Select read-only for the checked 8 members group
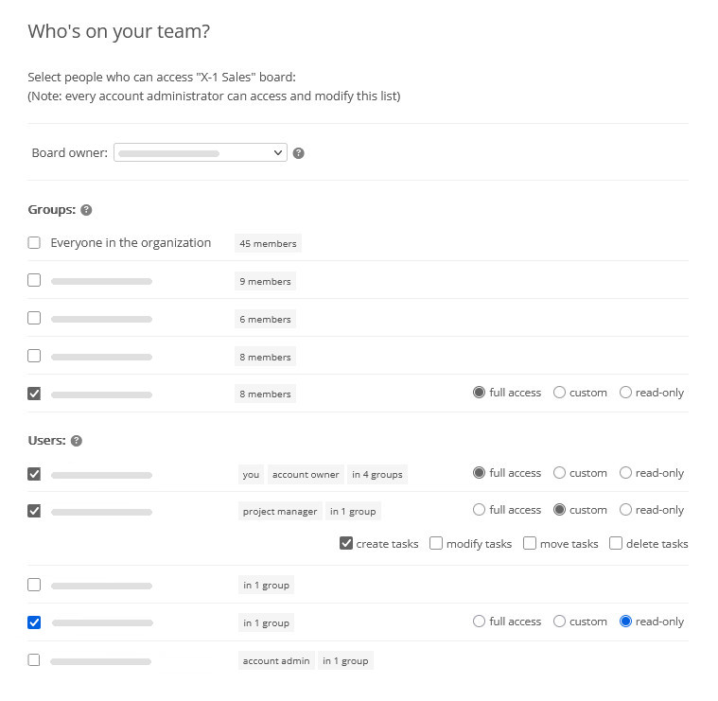This screenshot has width=718, height=701. [x=625, y=393]
